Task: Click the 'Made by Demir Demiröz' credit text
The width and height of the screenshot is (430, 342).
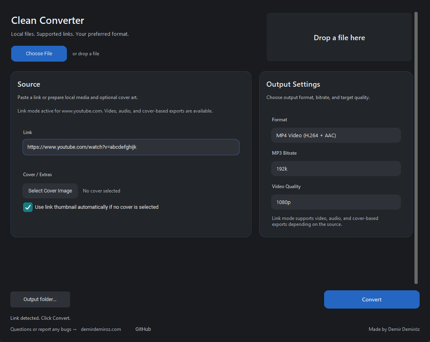Action: [x=394, y=329]
